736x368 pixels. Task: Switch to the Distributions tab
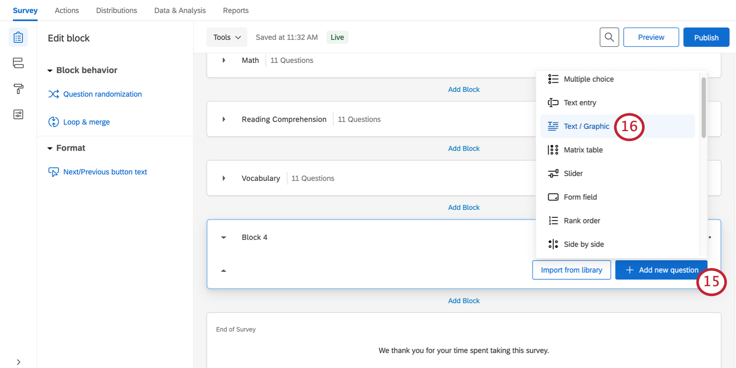[116, 10]
